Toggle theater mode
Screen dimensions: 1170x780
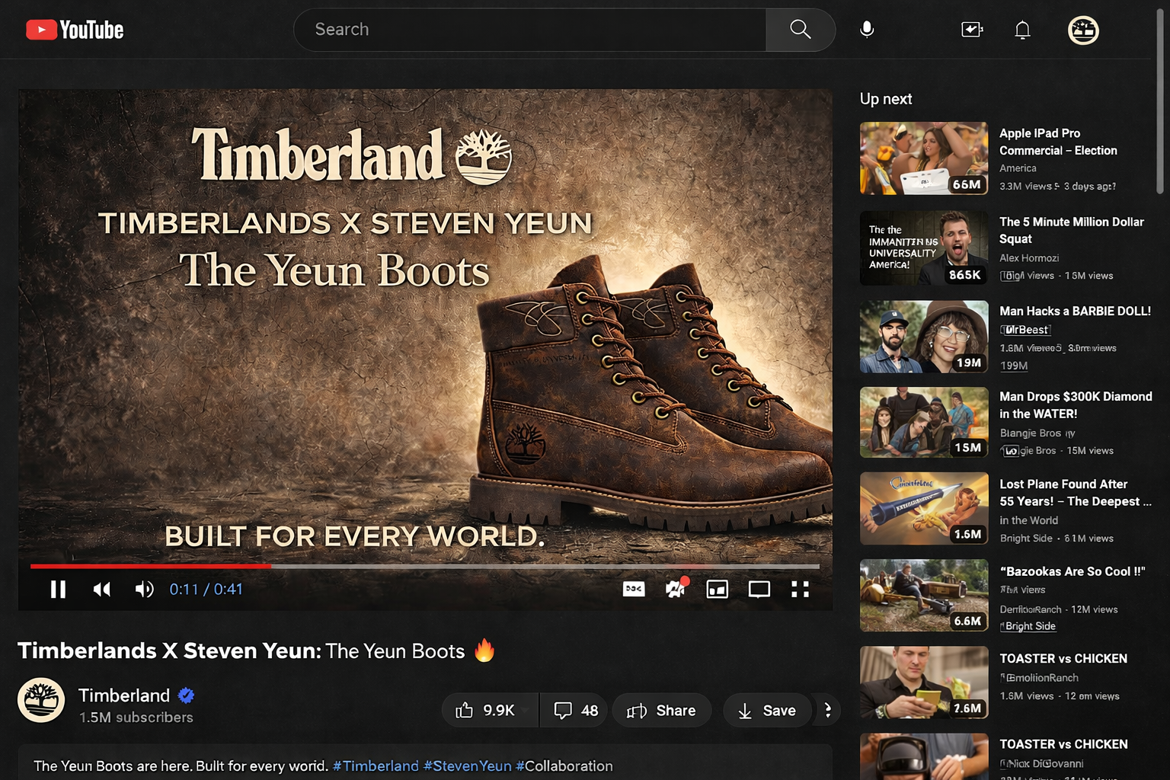click(759, 589)
